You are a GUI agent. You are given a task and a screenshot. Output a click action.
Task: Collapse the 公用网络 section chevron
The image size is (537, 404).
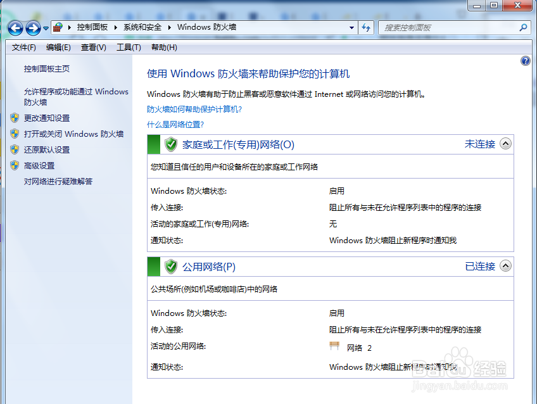[x=505, y=266]
